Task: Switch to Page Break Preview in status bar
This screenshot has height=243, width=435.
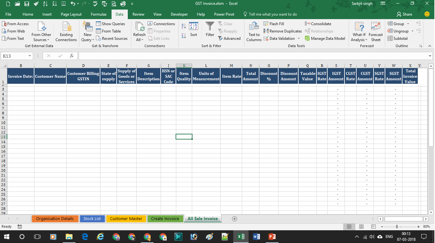Action: [373, 227]
